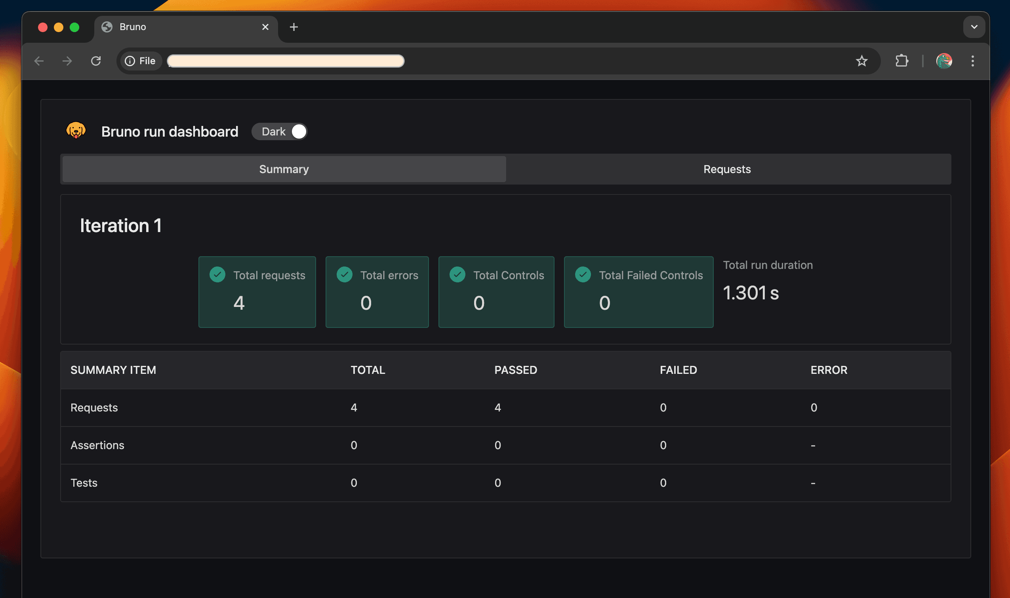Click the browser back navigation button

[39, 61]
